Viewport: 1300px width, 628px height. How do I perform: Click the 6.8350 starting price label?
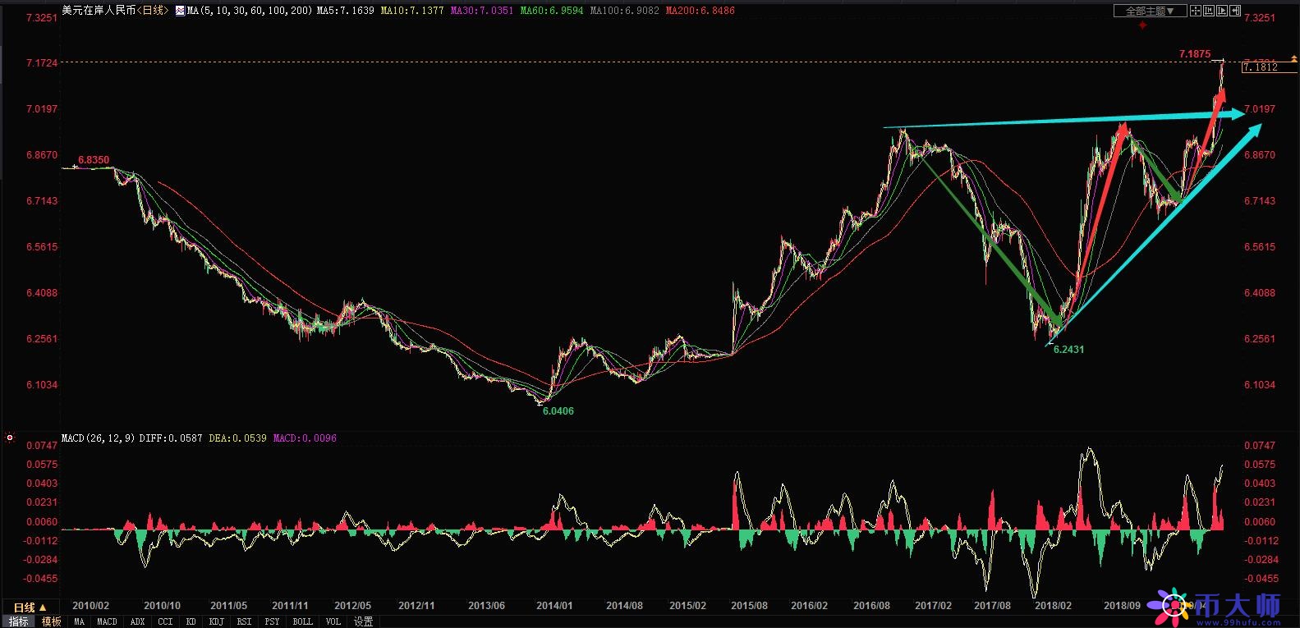(94, 160)
